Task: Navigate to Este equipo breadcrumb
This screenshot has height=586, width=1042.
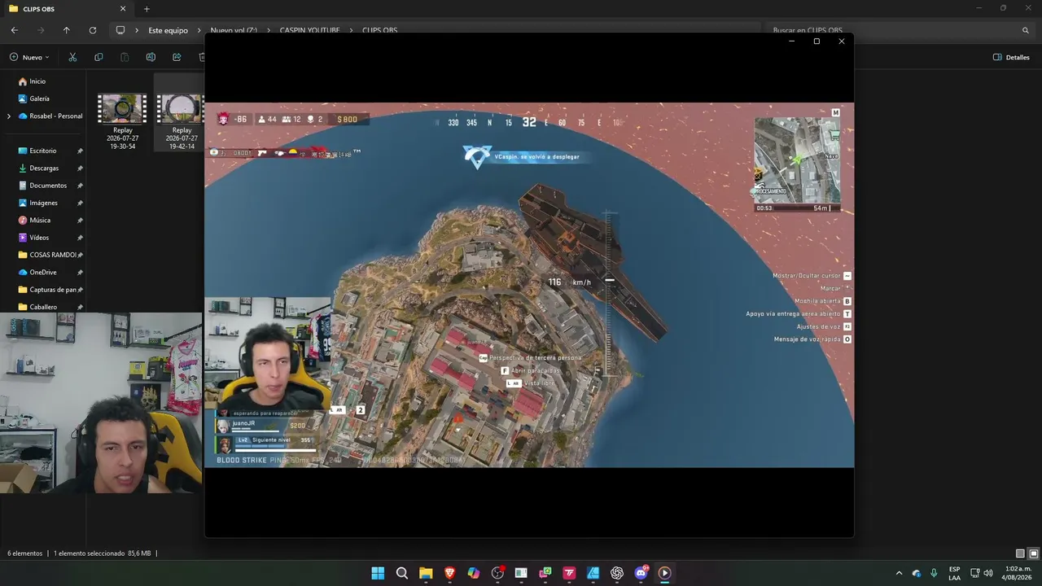Action: (168, 30)
